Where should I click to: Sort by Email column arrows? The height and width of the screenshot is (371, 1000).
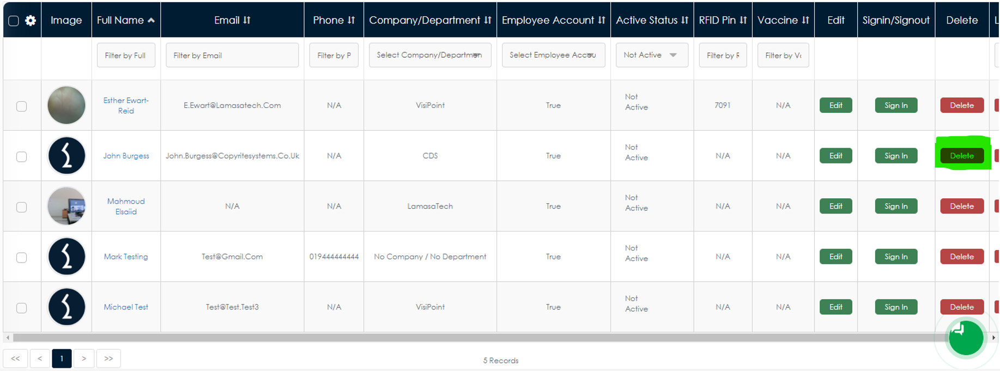tap(247, 20)
